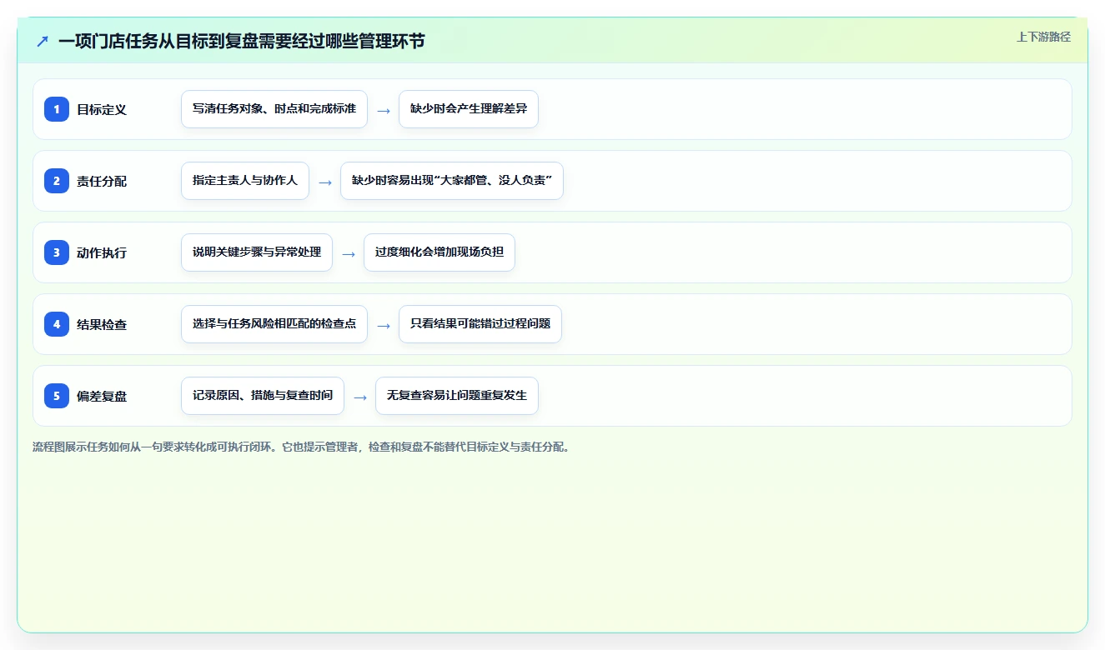Select the 结果检查 step label
1105x650 pixels.
point(102,324)
